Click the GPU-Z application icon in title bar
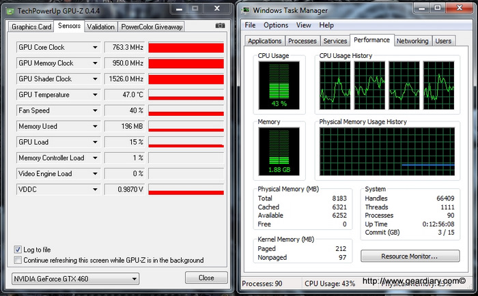 (10, 12)
